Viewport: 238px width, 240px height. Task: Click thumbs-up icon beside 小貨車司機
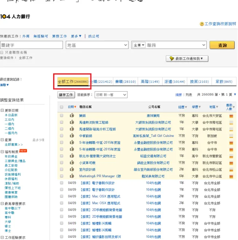(72, 162)
